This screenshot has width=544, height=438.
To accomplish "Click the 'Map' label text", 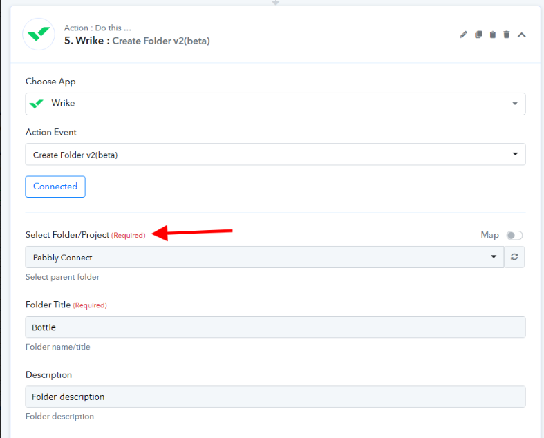I will (489, 235).
